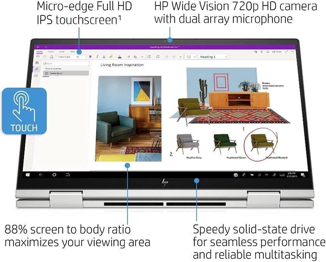Click the Redo icon
The height and width of the screenshot is (262, 326).
(45, 57)
